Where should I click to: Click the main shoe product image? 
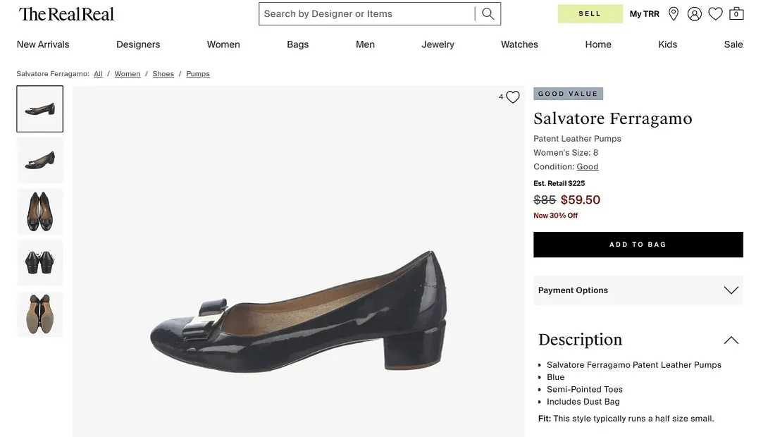click(x=299, y=261)
